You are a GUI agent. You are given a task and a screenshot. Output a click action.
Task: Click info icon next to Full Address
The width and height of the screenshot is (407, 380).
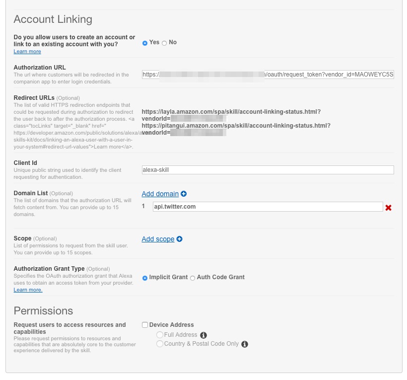(203, 335)
